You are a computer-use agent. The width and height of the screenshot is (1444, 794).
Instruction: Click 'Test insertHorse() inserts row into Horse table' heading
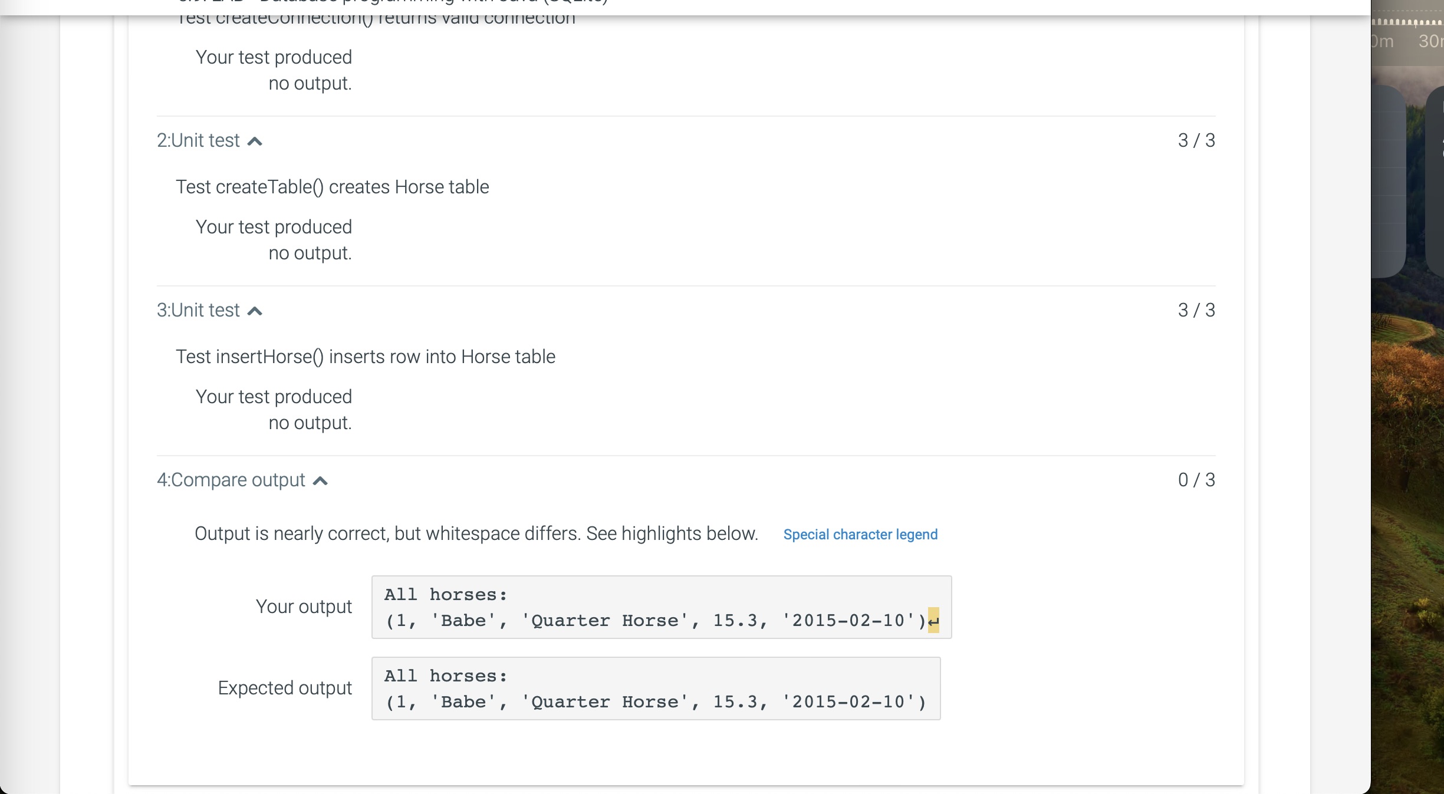click(366, 356)
